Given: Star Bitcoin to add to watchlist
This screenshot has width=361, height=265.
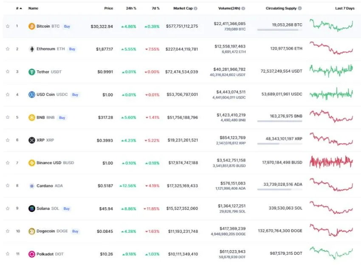Looking at the screenshot, I should coord(8,26).
